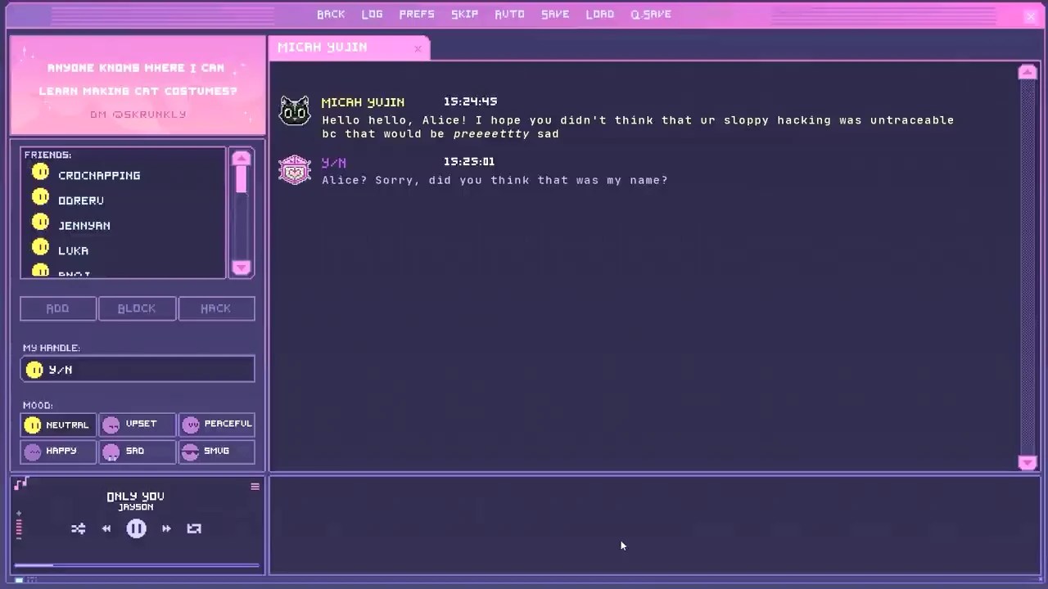Click the timestamp 15:24:45
Viewport: 1048px width, 589px height.
[x=470, y=102]
